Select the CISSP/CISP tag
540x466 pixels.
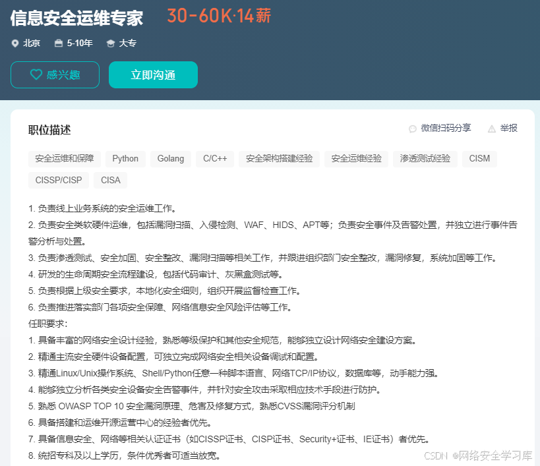tap(59, 181)
